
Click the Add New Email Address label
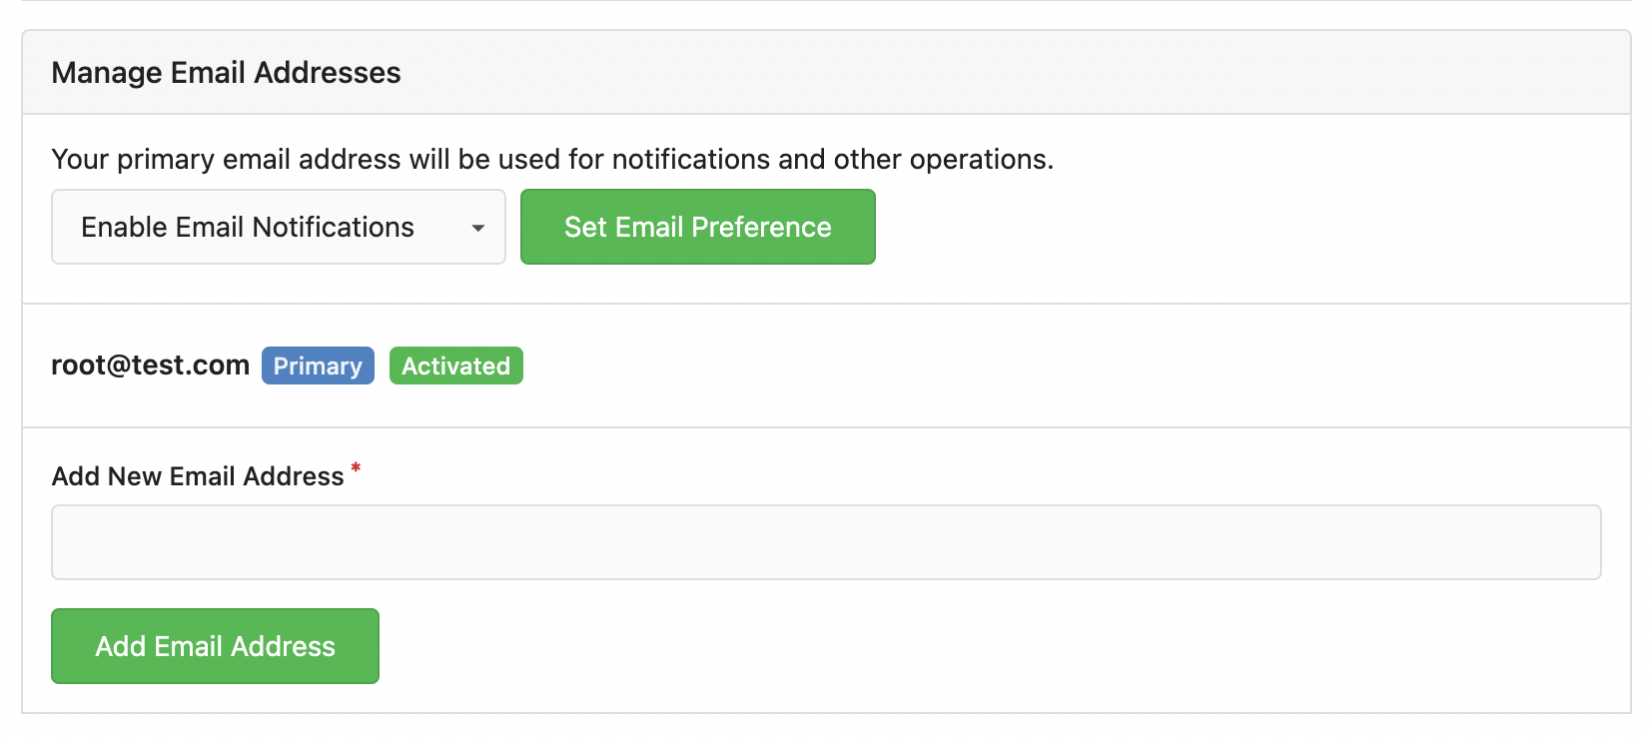click(198, 476)
